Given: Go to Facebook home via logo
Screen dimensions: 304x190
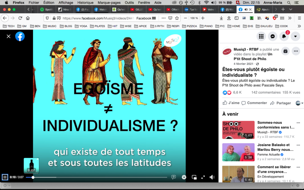Looking at the screenshot, I should click(x=20, y=36).
